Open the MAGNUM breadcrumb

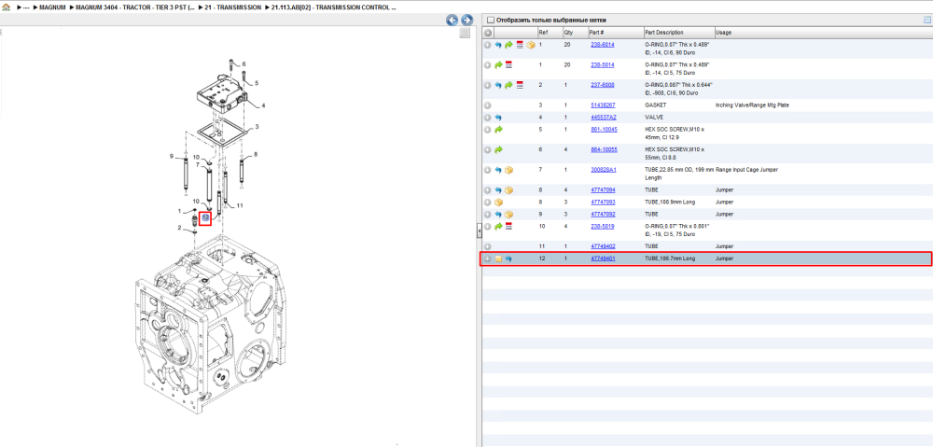(51, 7)
